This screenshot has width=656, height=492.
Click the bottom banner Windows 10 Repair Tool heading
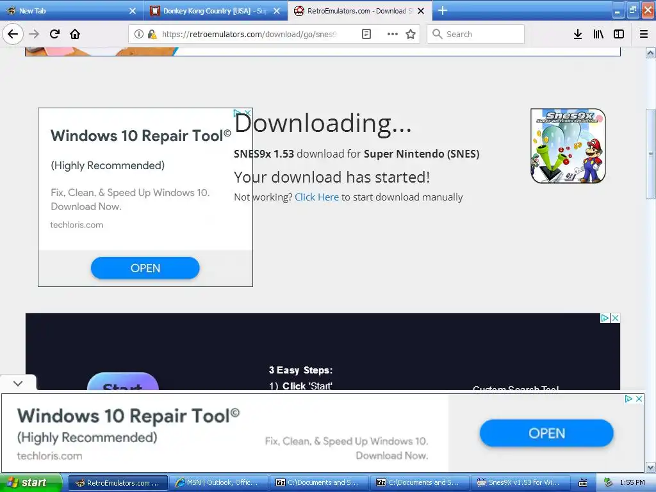(128, 416)
